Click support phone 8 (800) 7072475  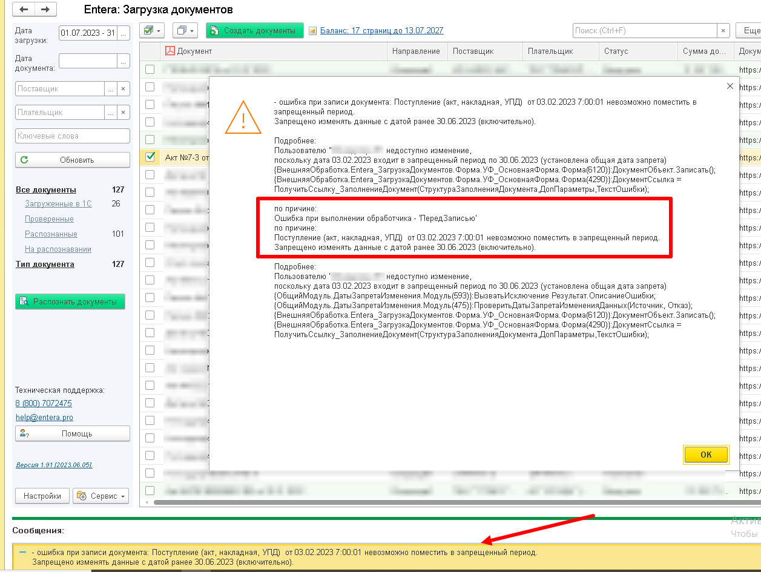[44, 404]
